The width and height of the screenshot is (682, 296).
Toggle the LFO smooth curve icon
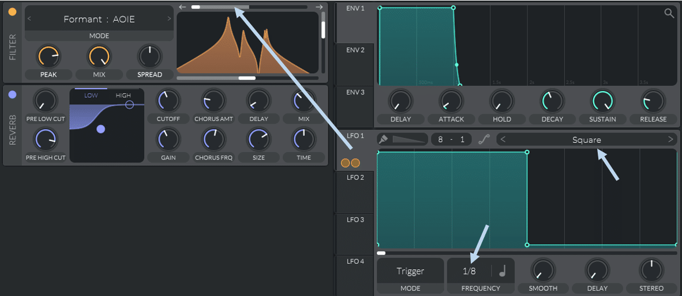pyautogui.click(x=484, y=140)
